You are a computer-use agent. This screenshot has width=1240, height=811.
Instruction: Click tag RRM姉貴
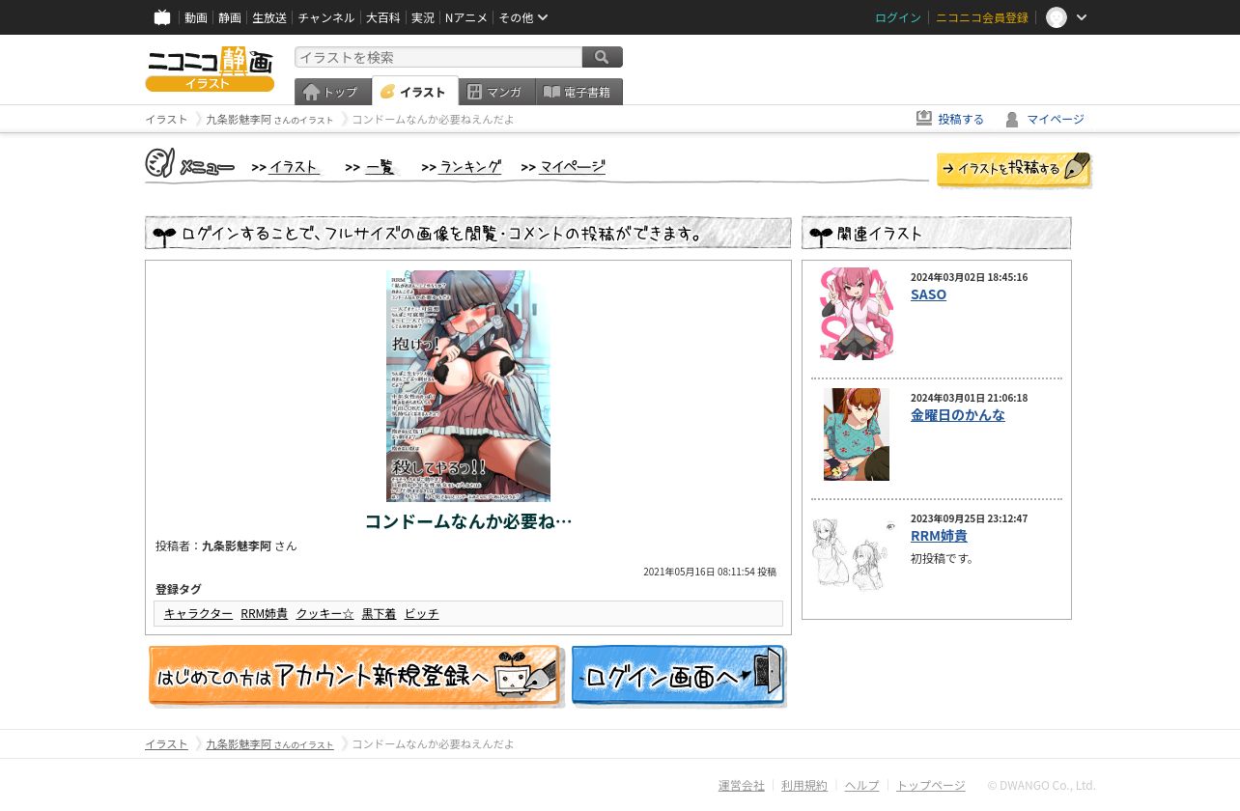tap(265, 613)
